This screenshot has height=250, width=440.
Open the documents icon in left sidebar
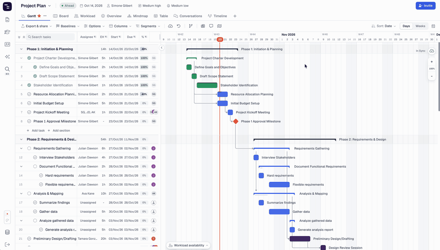click(x=7, y=20)
